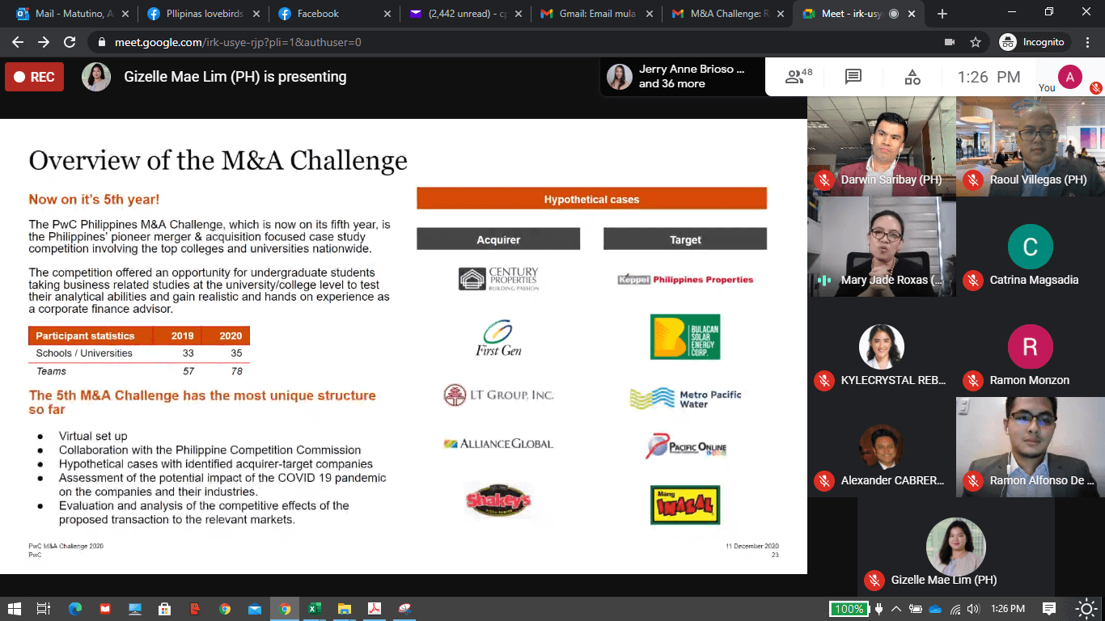Click the 'Teams' row label in the table
Viewport: 1105px width, 621px height.
coord(51,371)
